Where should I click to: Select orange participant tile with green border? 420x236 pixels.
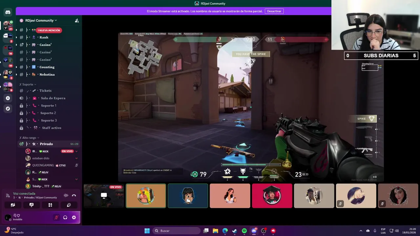click(x=146, y=196)
